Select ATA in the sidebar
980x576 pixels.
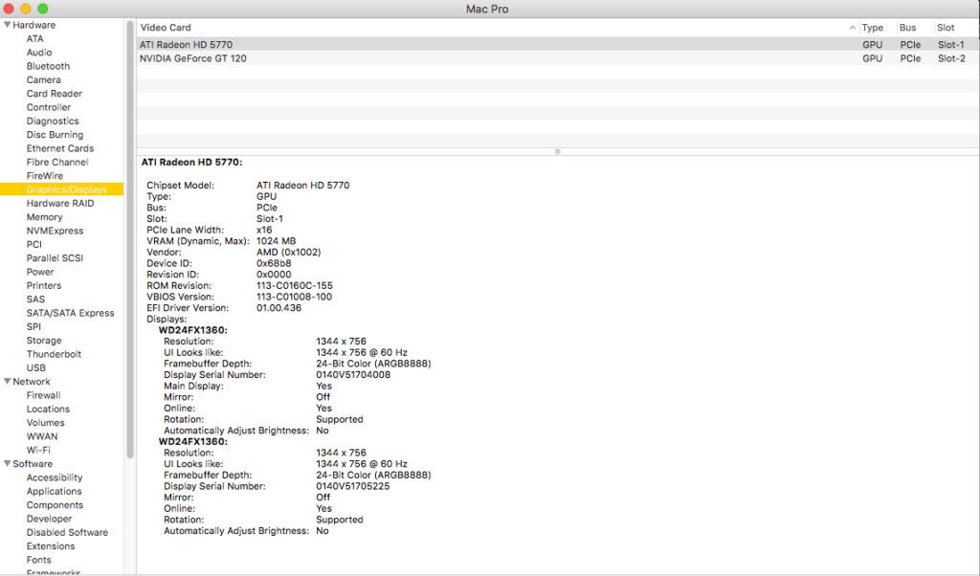click(x=35, y=38)
